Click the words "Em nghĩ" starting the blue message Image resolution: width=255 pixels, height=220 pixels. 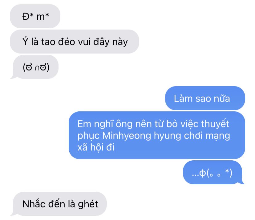click(x=95, y=124)
